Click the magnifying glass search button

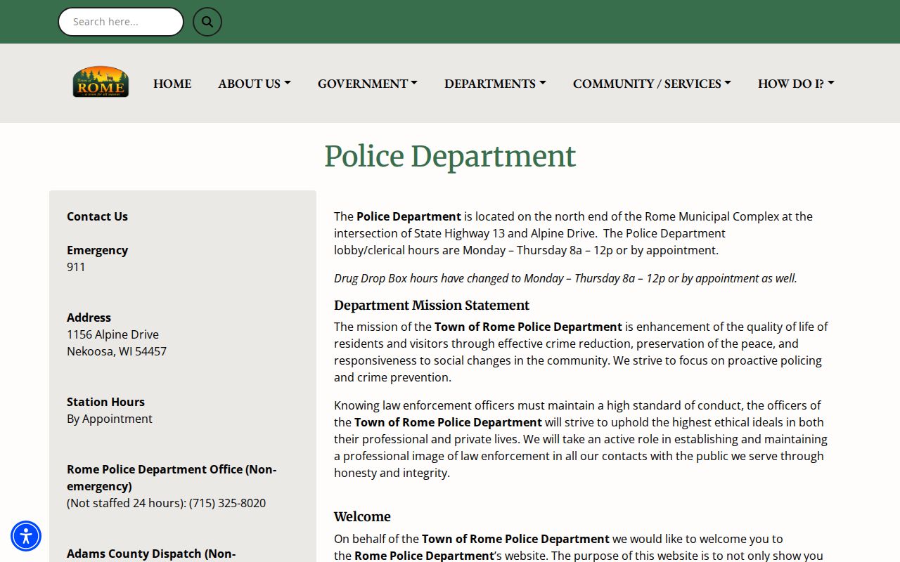[207, 22]
